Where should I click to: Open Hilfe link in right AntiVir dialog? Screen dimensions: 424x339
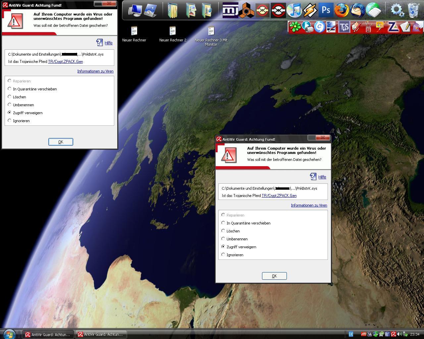[322, 177]
